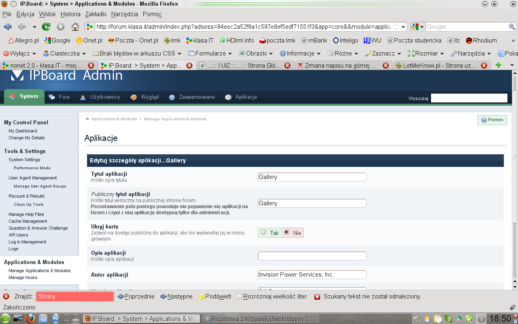518x324 pixels.
Task: Click the Pomoc help button
Action: (x=492, y=120)
